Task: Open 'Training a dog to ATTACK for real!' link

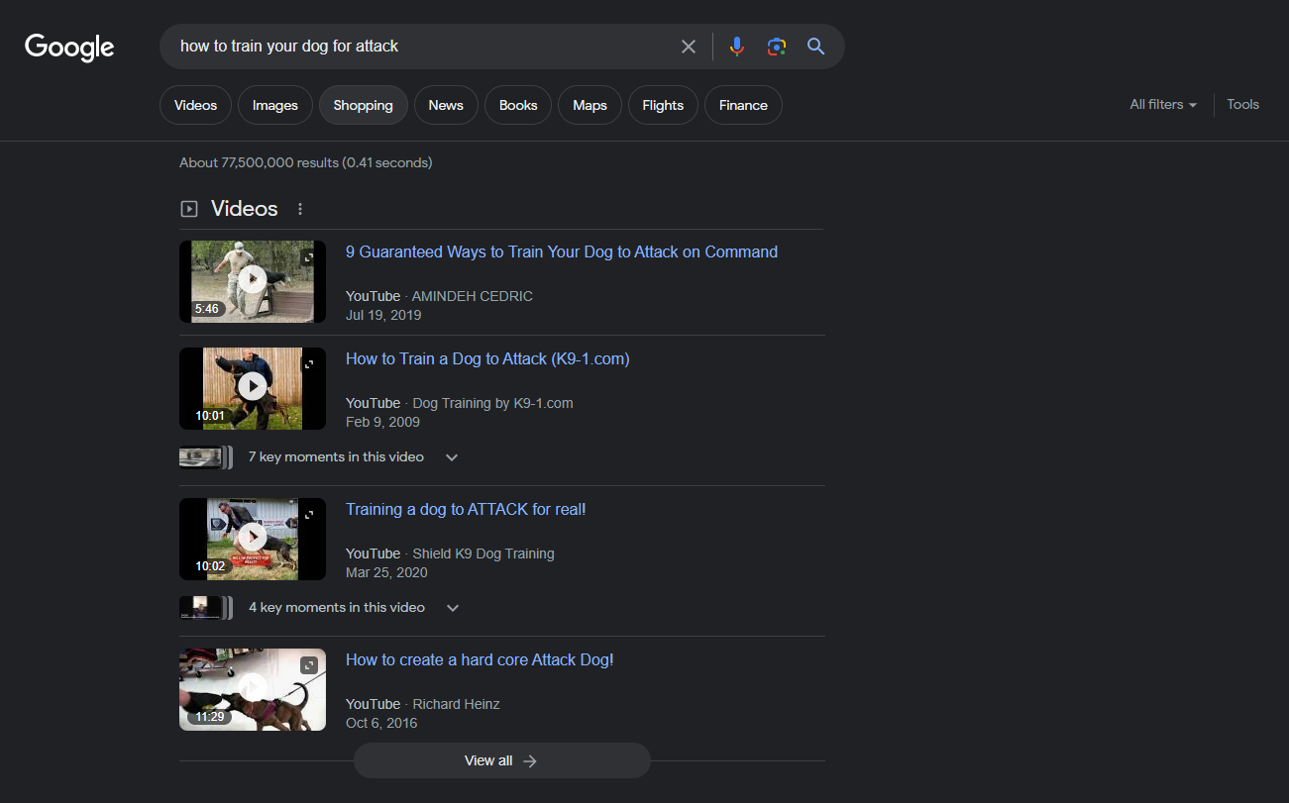Action: 466,510
